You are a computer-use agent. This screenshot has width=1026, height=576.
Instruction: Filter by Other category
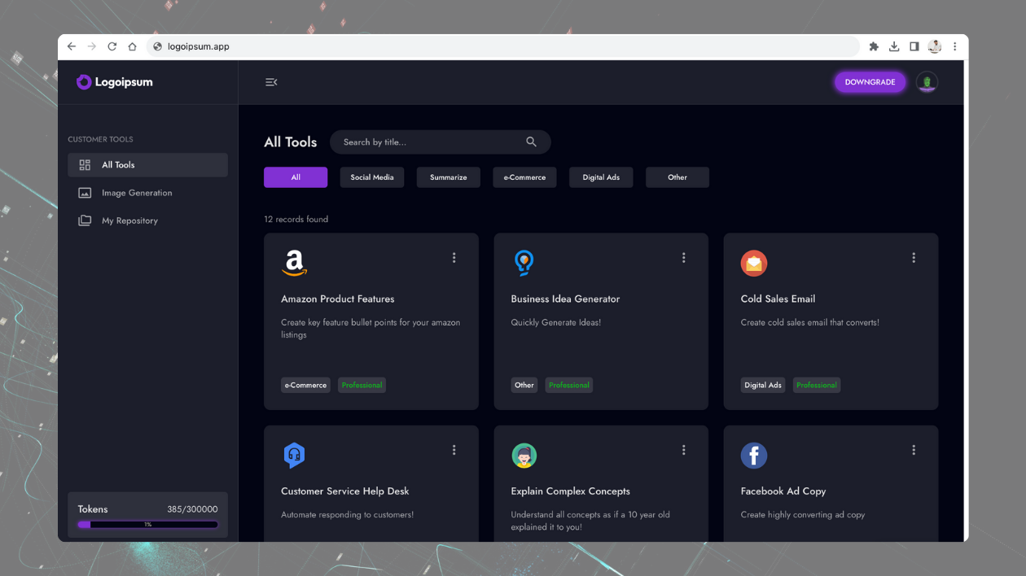click(677, 177)
